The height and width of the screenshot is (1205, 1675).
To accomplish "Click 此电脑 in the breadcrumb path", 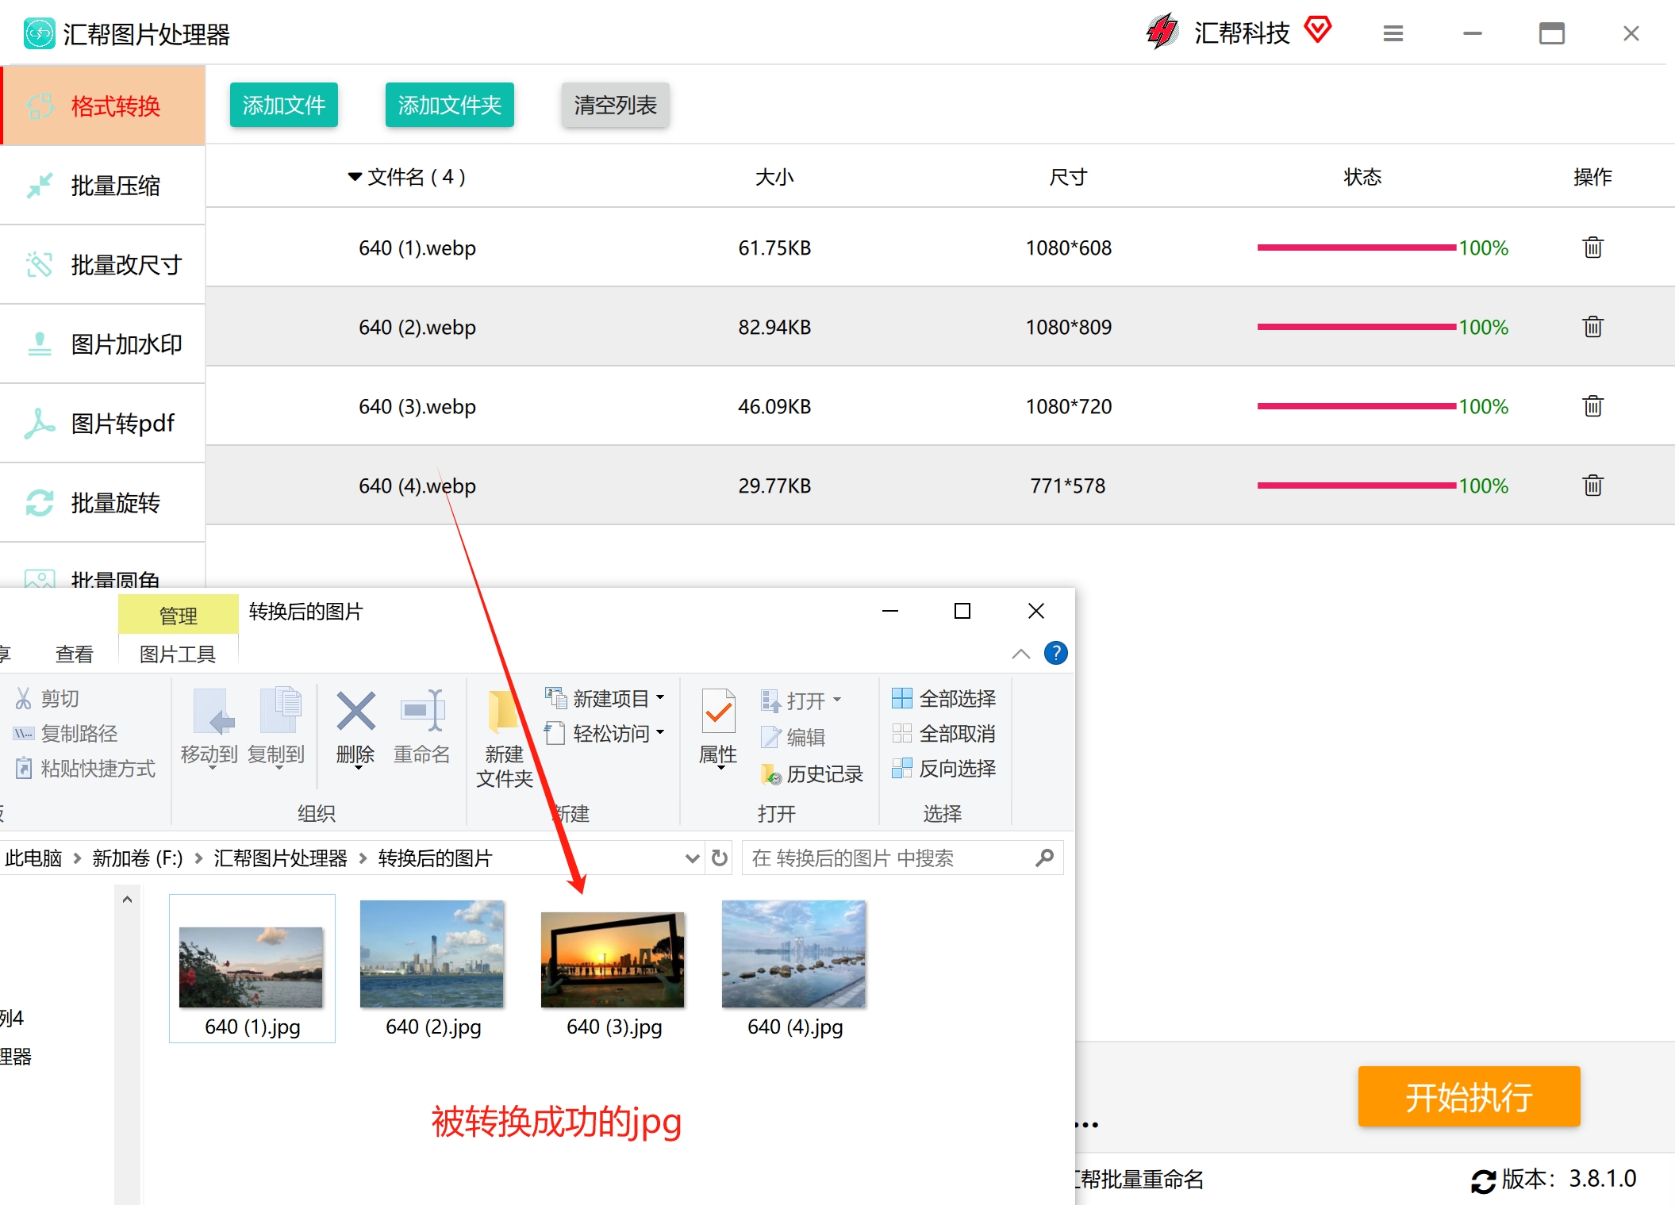I will tap(33, 858).
